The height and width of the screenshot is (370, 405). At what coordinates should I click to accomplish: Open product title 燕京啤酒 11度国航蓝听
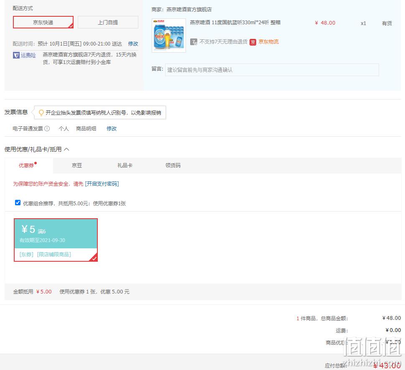click(x=235, y=23)
